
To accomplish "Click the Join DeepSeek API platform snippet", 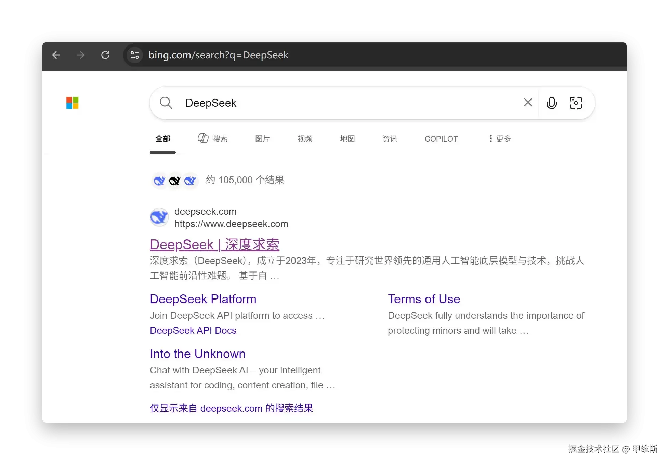I will point(237,315).
